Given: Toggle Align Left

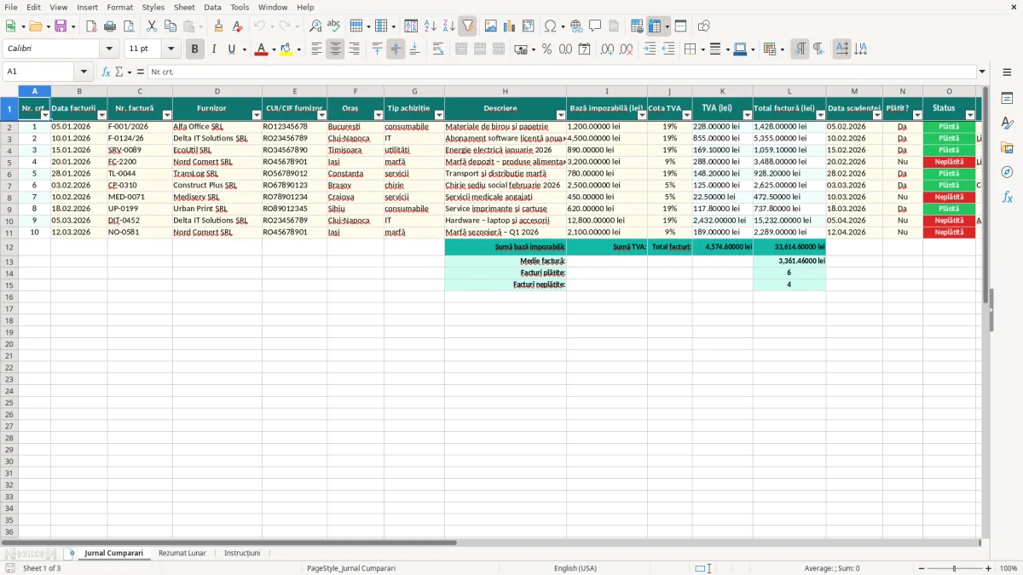Looking at the screenshot, I should (316, 49).
